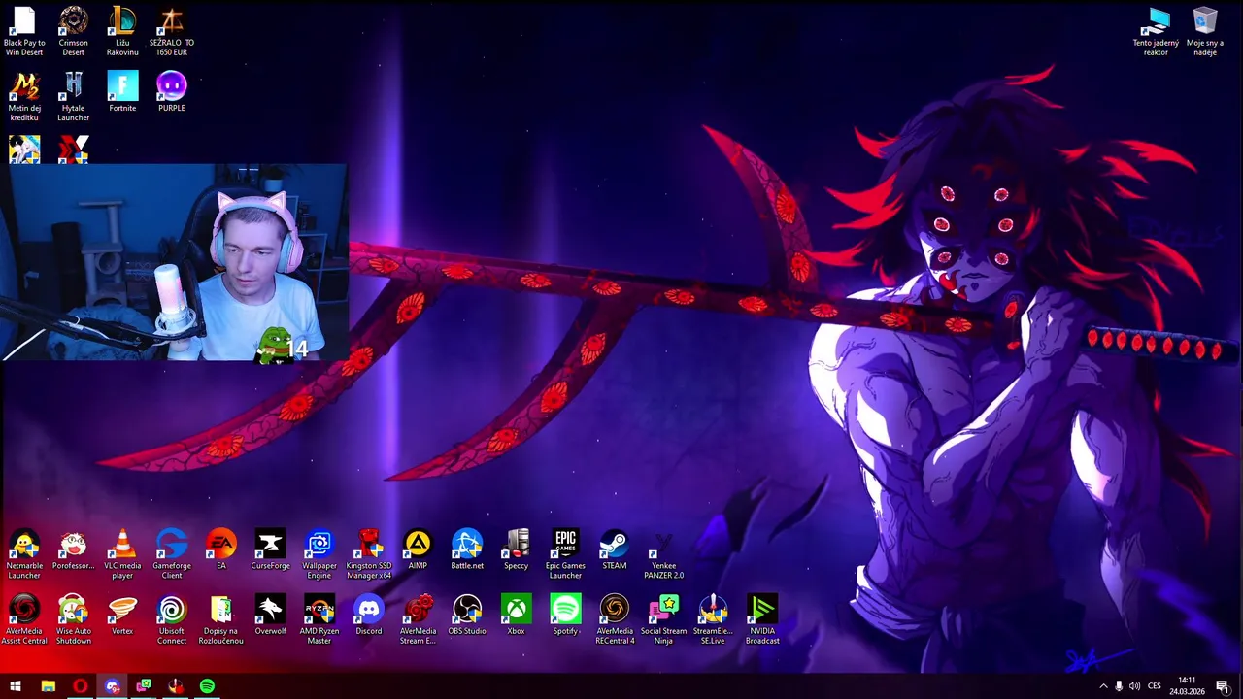The height and width of the screenshot is (699, 1243).
Task: Launch Battle.net from the desktop
Action: pyautogui.click(x=467, y=549)
